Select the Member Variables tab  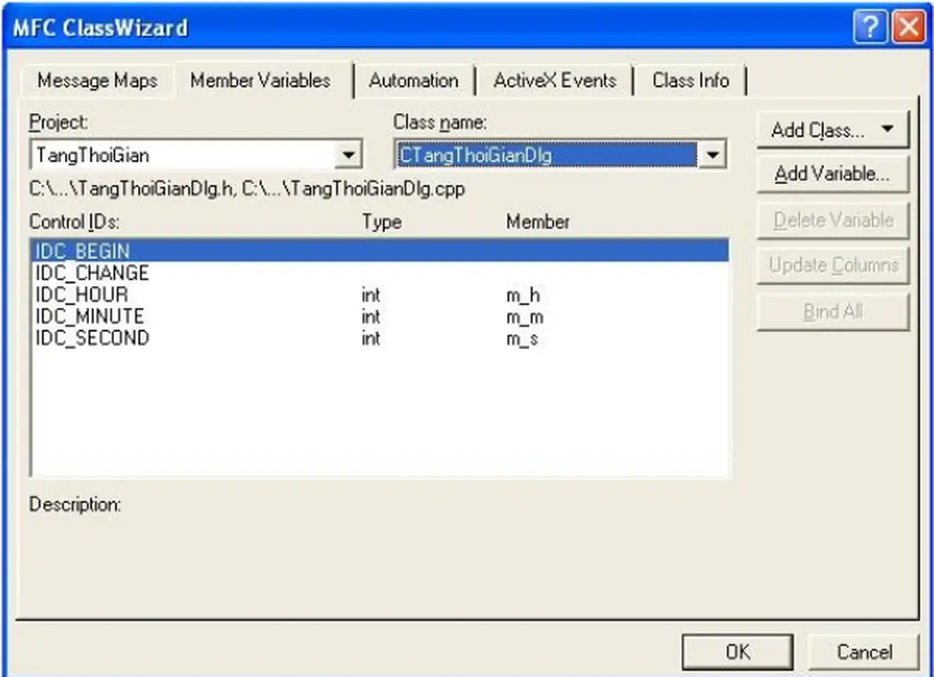260,81
